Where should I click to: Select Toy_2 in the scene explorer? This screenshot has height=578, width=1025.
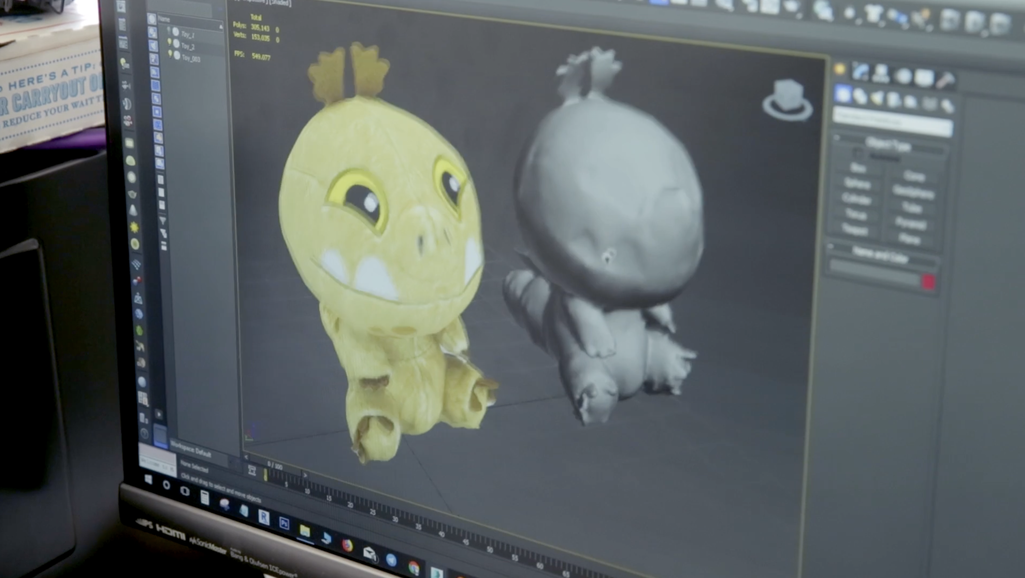click(188, 46)
